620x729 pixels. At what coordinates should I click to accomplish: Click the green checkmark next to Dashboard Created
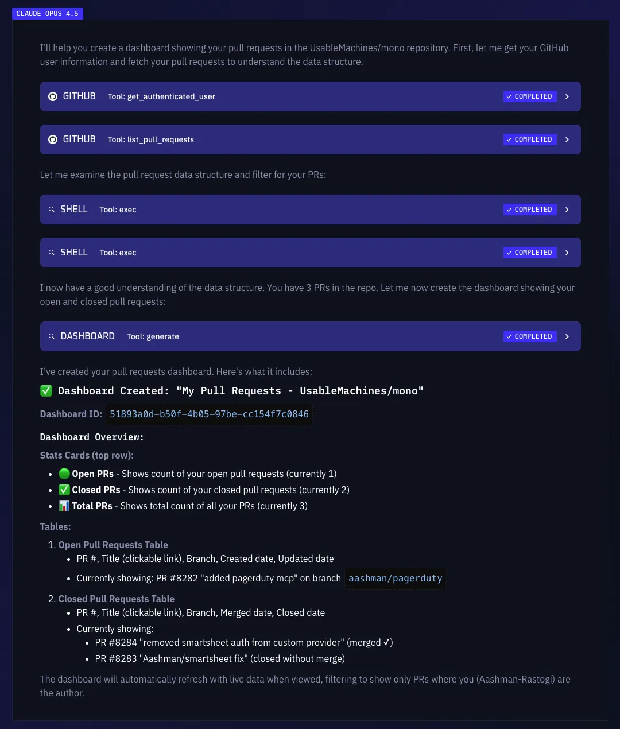(x=46, y=390)
